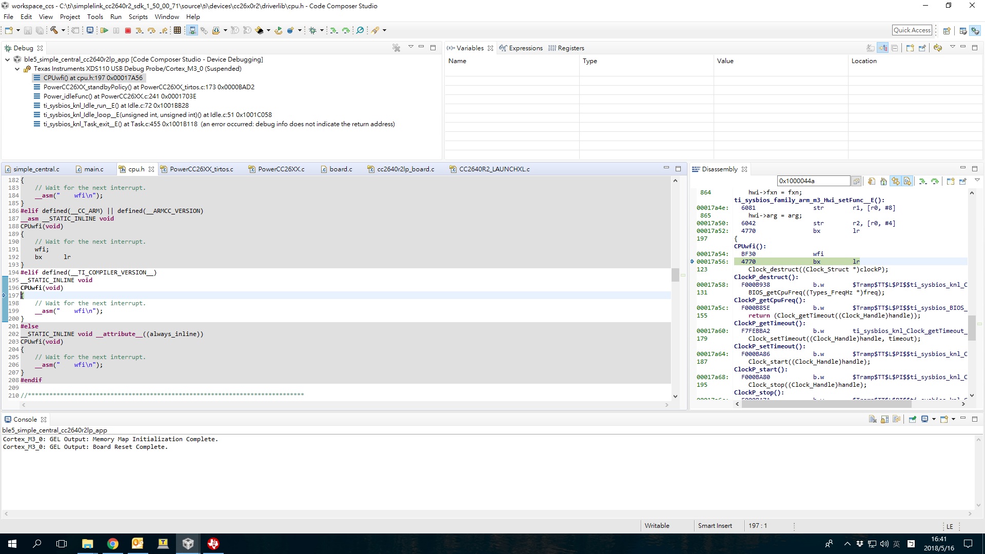
Task: Click the Load program icon
Action: [216, 30]
